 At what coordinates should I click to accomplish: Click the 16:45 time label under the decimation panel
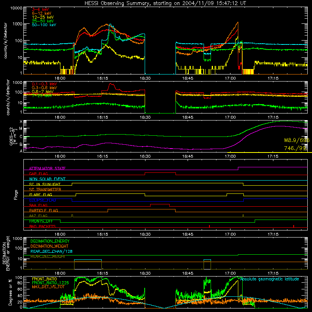pos(188,273)
